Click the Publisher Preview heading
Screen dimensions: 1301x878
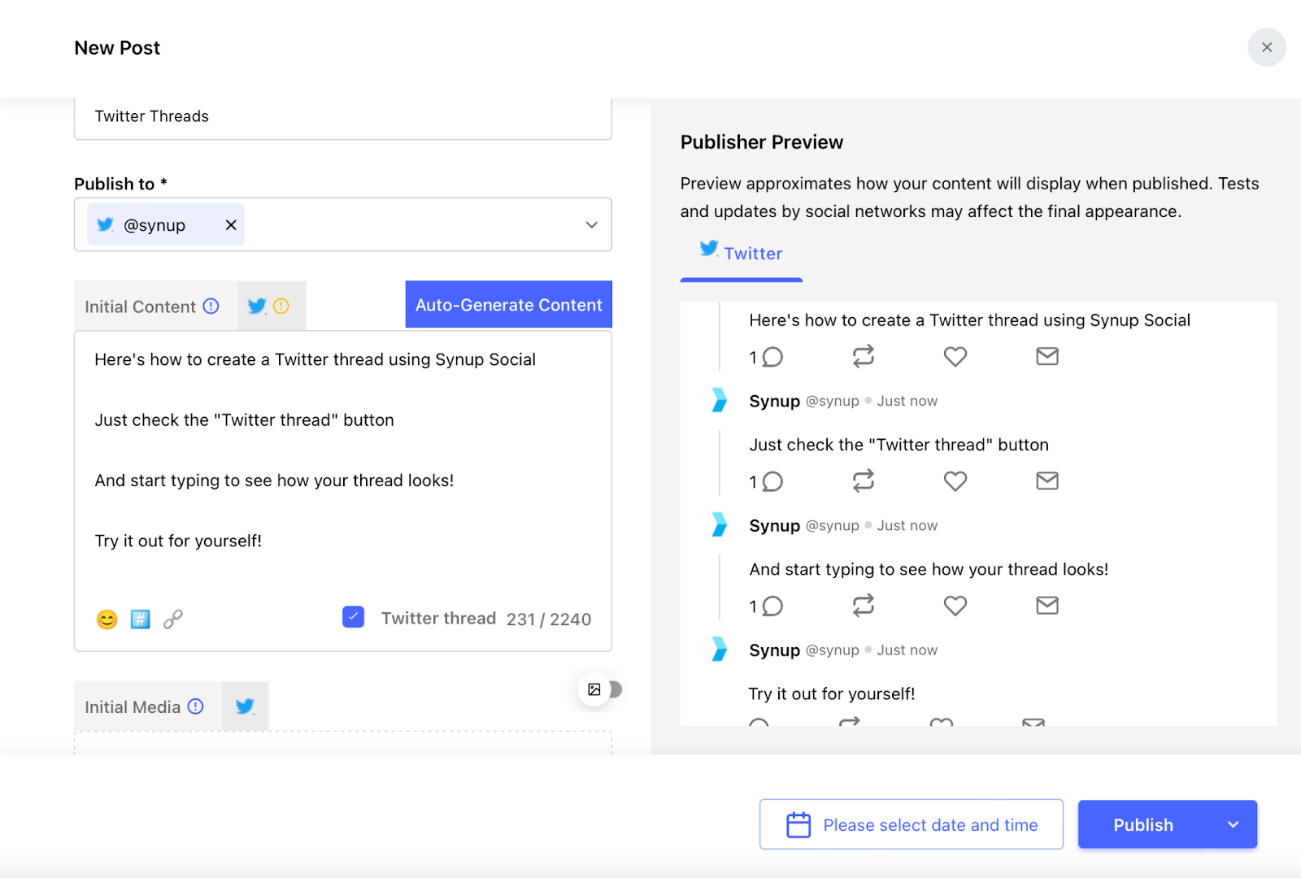pos(762,142)
